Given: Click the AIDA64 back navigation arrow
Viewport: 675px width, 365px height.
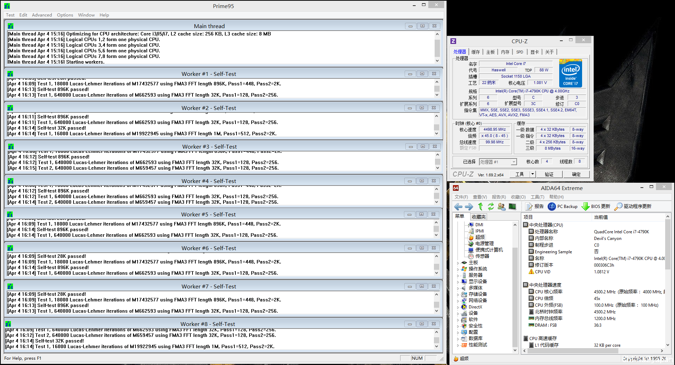Looking at the screenshot, I should tap(458, 207).
